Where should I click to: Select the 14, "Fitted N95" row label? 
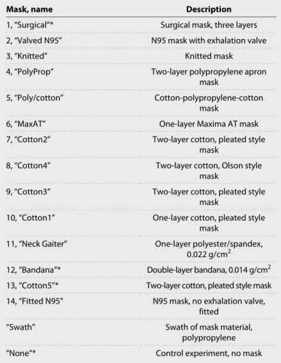(x=35, y=301)
